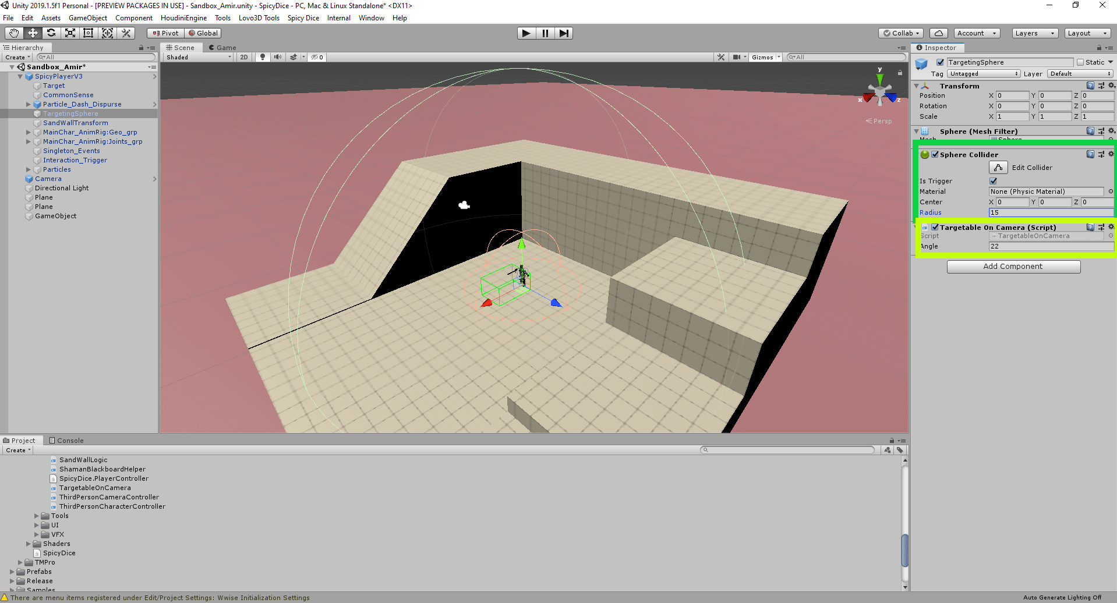Select the Move tool in the toolbar

(x=32, y=33)
